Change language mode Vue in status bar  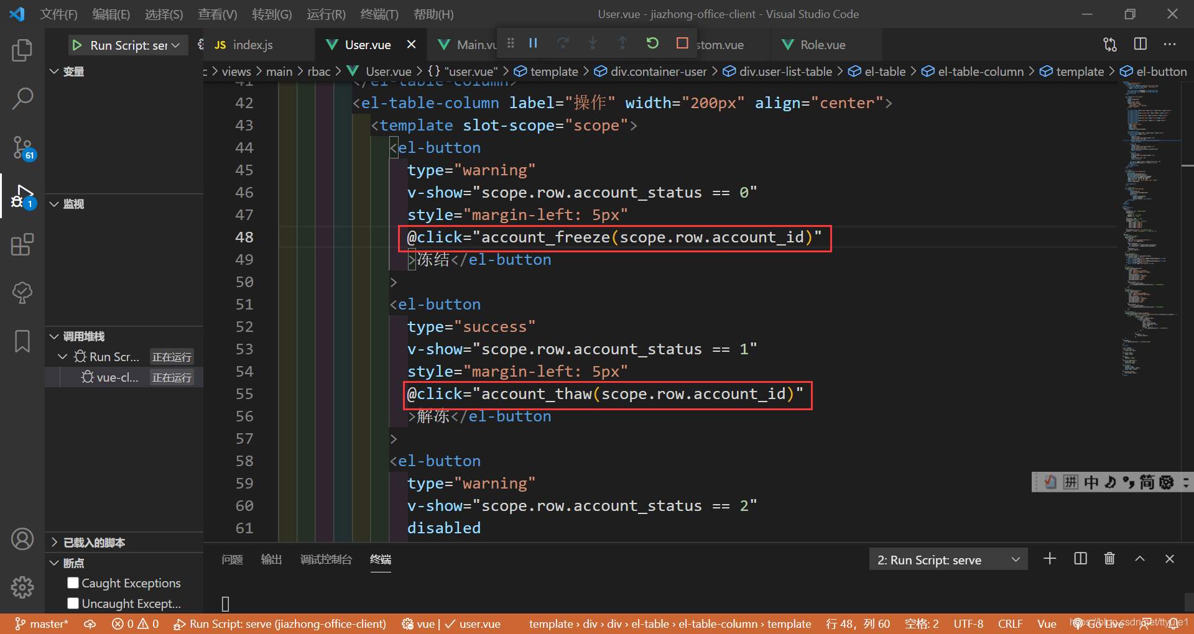pyautogui.click(x=1047, y=623)
